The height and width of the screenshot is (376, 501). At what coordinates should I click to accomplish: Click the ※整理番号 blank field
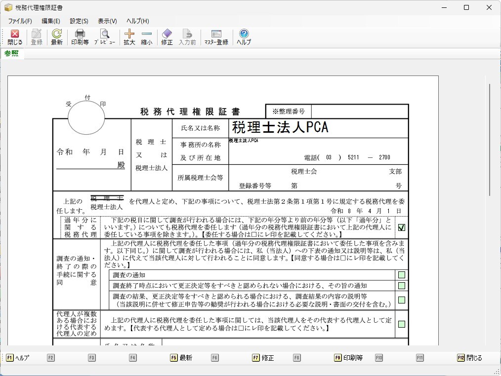point(360,112)
